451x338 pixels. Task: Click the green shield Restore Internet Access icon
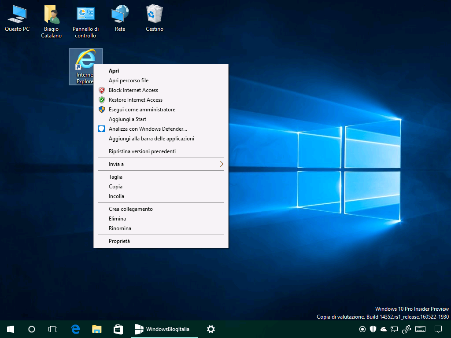point(102,100)
